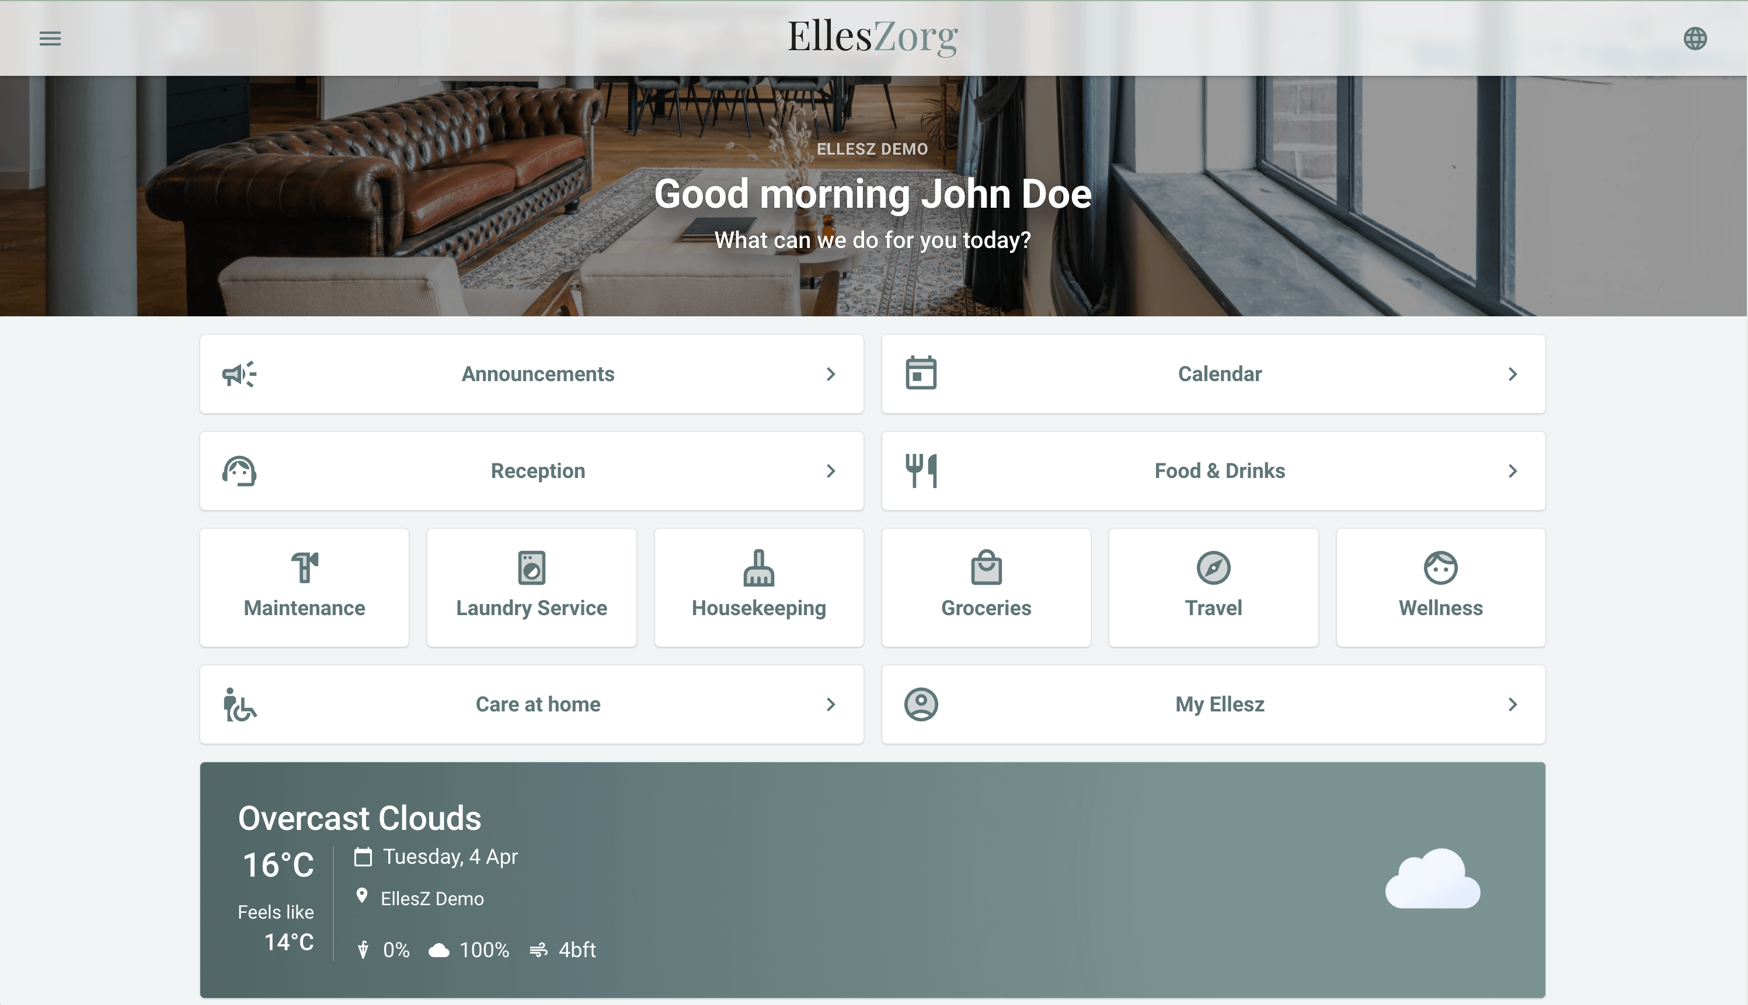This screenshot has height=1005, width=1748.
Task: Open Food & Drinks menu
Action: tap(1214, 470)
